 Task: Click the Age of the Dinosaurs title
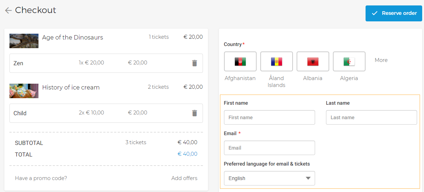click(73, 37)
